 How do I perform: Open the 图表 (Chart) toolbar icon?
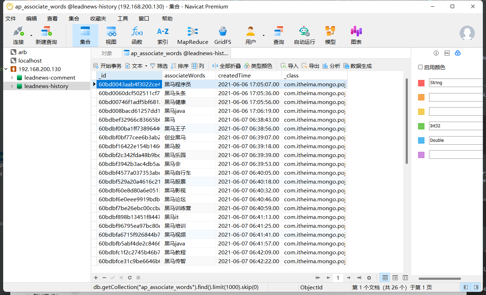click(x=356, y=35)
